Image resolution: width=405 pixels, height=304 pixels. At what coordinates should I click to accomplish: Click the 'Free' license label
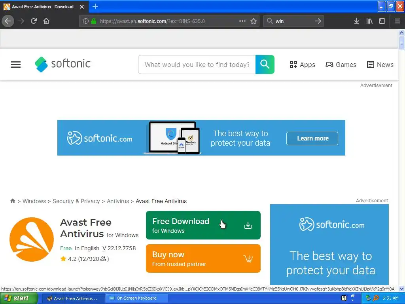tap(66, 248)
